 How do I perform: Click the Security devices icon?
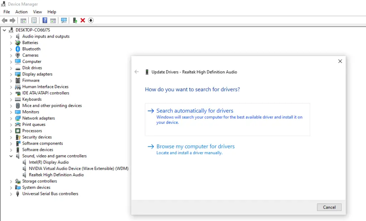(x=18, y=137)
